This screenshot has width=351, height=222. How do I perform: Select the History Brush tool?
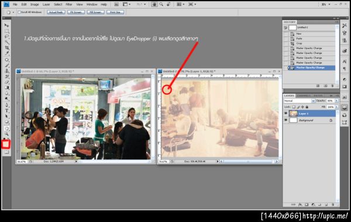6,77
